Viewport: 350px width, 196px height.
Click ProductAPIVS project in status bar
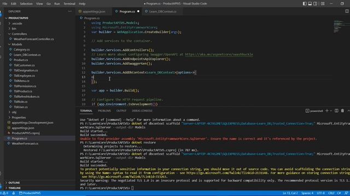[x=30, y=193]
